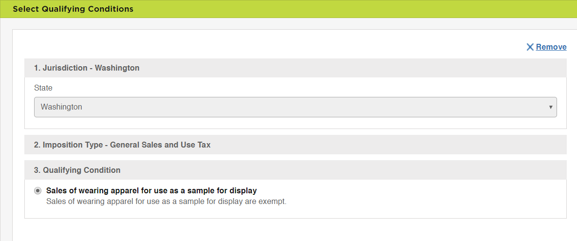Open the State dropdown showing Washington
This screenshot has width=577, height=241.
point(295,107)
